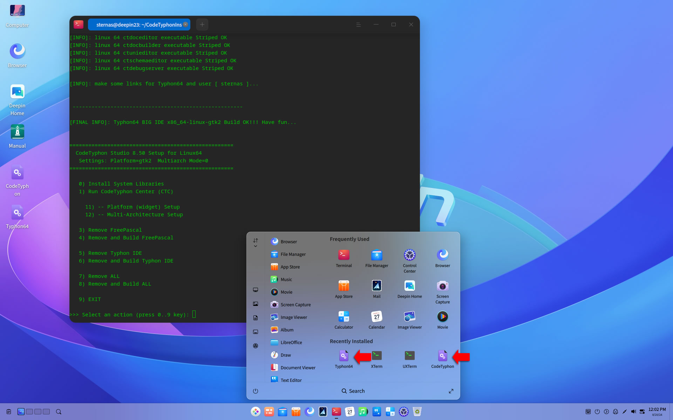
Task: Open quick settings toggle panel in tray
Action: click(642, 412)
